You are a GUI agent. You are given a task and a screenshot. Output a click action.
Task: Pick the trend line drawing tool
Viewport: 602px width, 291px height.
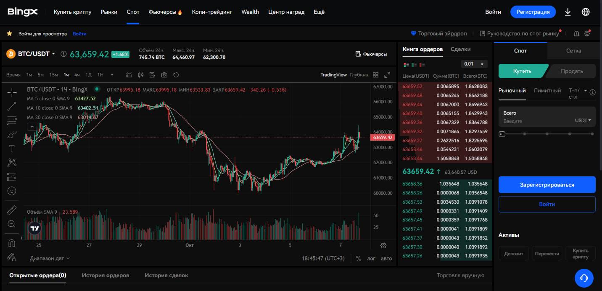point(12,106)
